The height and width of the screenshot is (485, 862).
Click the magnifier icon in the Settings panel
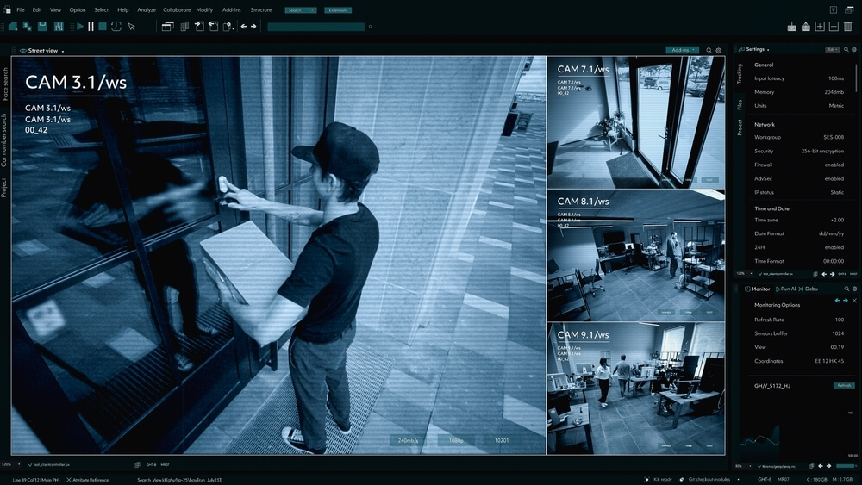click(x=844, y=50)
